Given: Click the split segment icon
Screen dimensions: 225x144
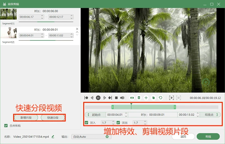Looking at the screenshot, I should [132, 98].
